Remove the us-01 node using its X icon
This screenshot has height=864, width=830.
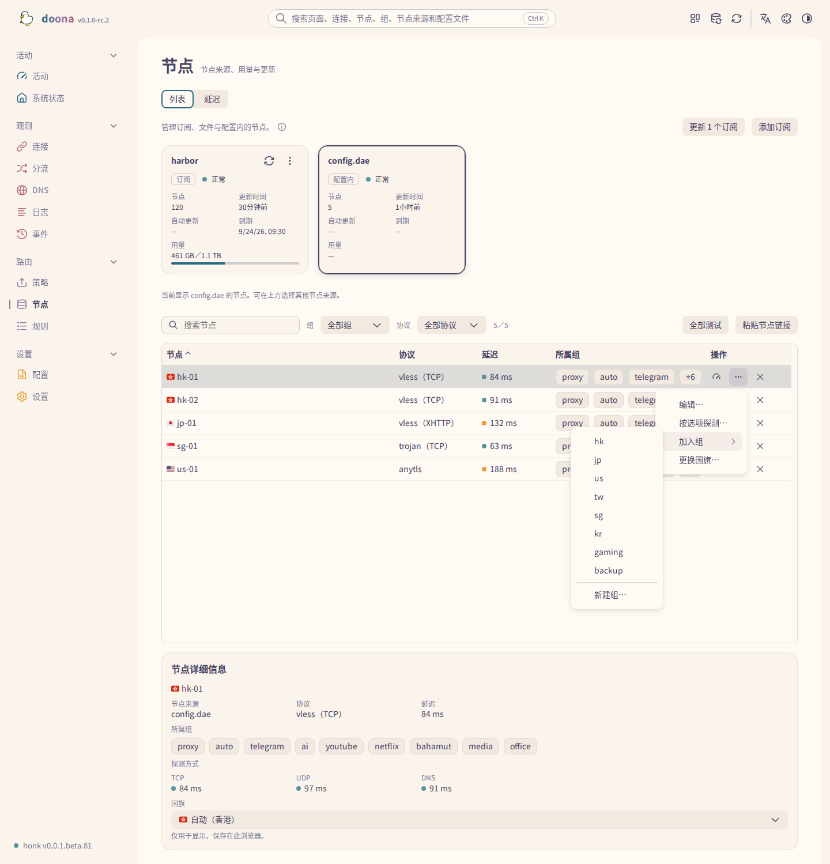760,469
